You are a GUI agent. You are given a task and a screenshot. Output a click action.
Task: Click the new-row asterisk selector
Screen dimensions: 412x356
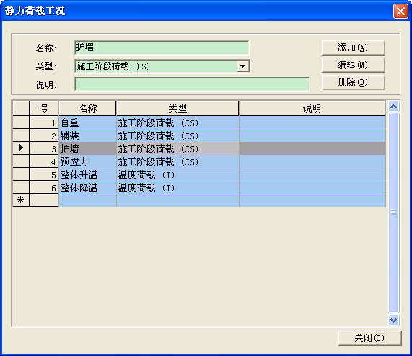tap(21, 200)
